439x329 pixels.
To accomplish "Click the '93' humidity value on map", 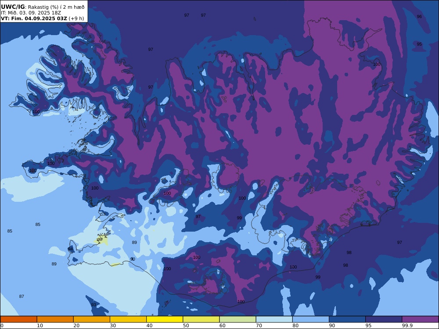I will (x=94, y=305).
